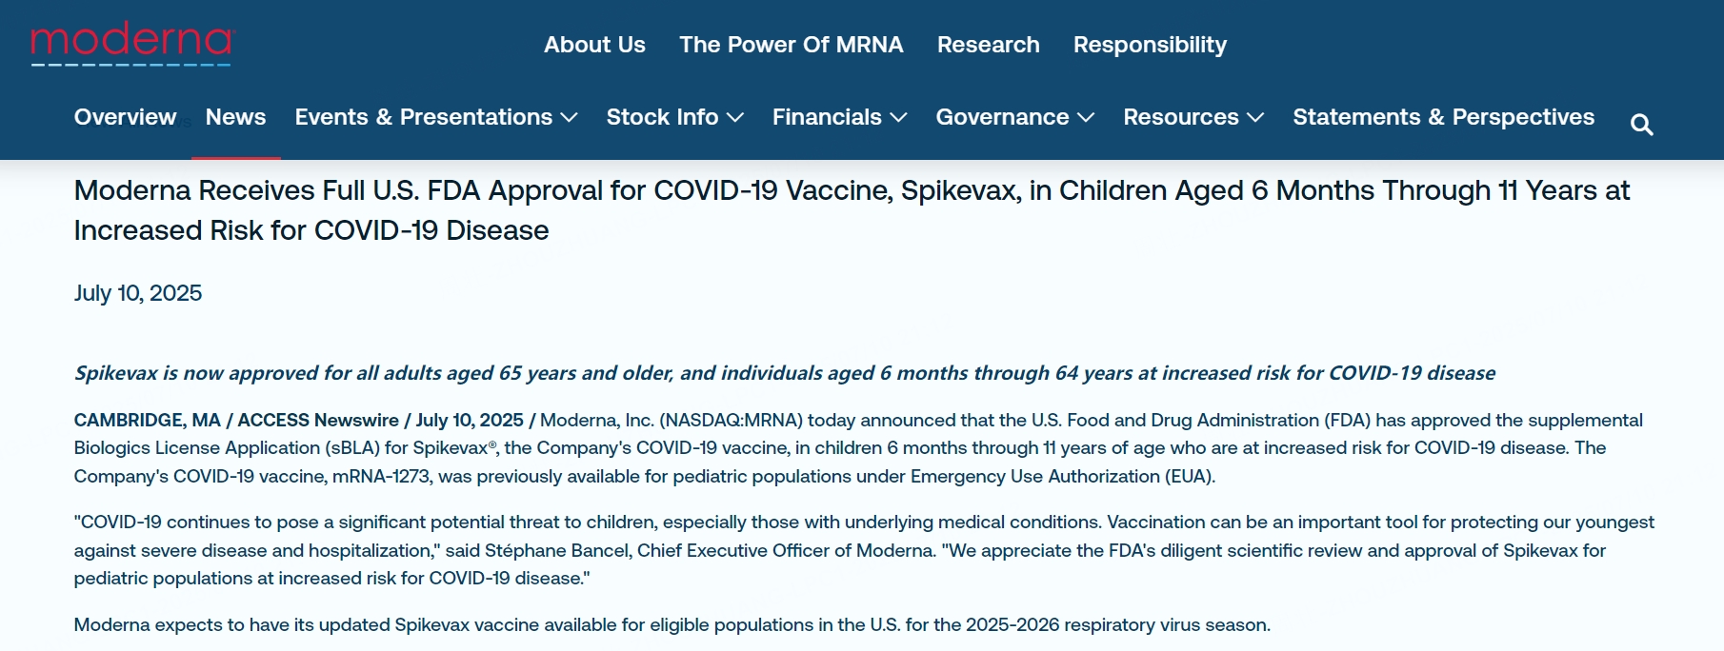Click the Stock Info label
The width and height of the screenshot is (1724, 651).
(x=663, y=117)
